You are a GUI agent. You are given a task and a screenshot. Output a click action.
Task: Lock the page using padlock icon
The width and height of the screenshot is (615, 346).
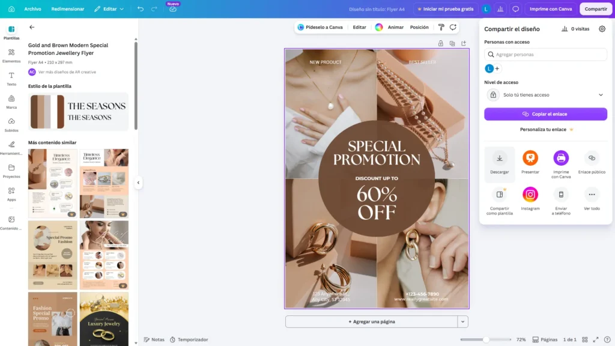point(440,43)
